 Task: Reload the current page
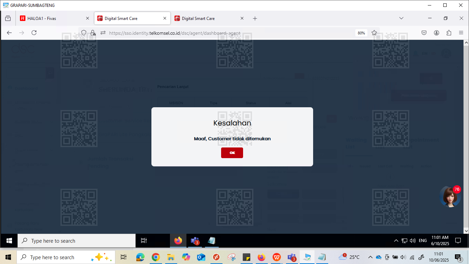[34, 33]
